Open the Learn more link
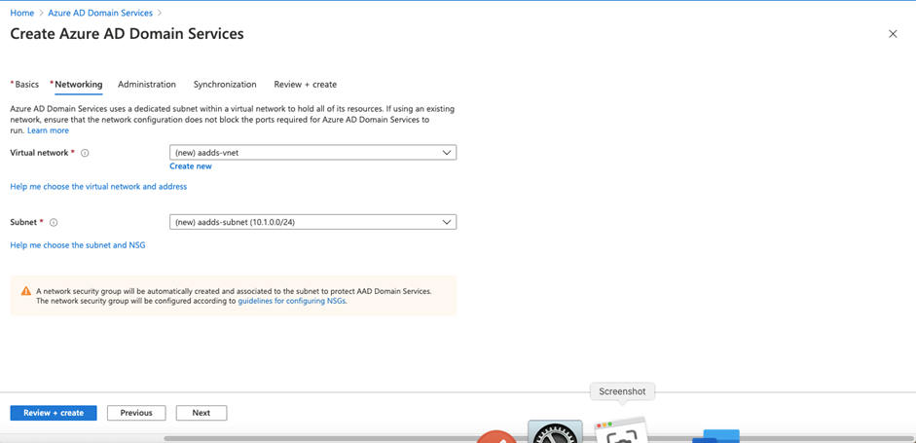The image size is (916, 443). pos(48,130)
